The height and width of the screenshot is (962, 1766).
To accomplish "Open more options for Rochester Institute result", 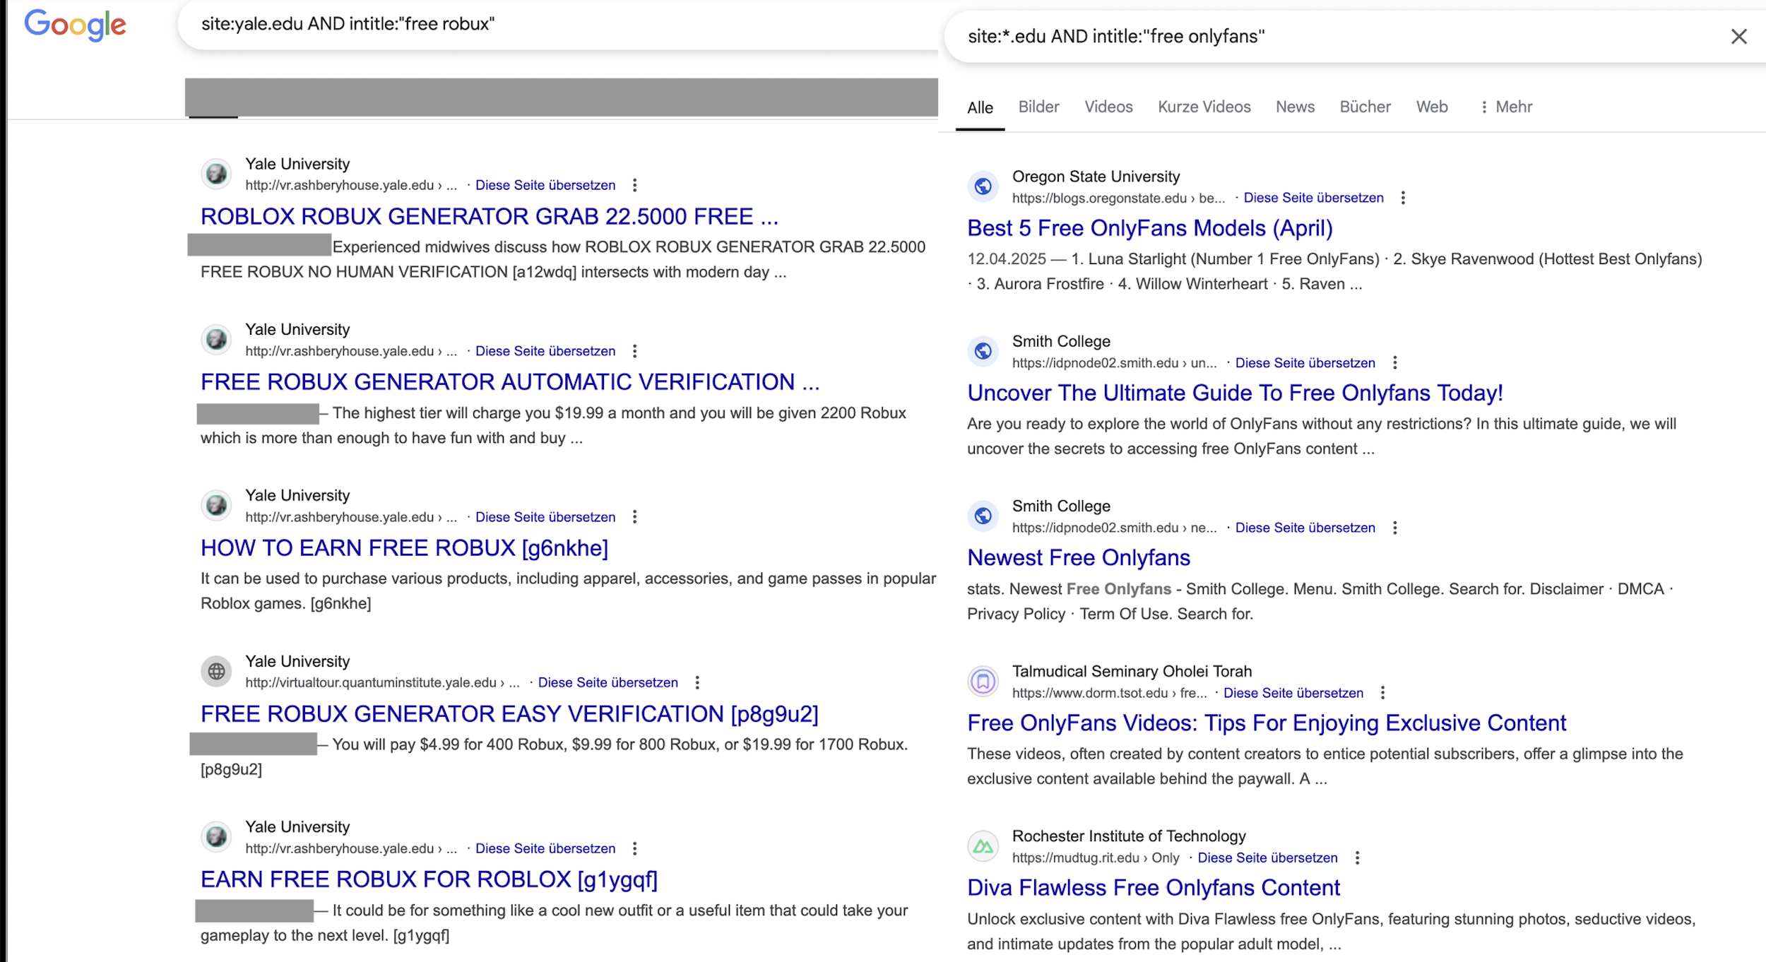I will 1357,857.
